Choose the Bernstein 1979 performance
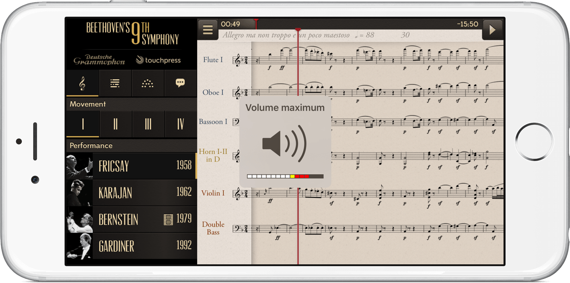Viewport: 570px width, 283px height. click(132, 219)
